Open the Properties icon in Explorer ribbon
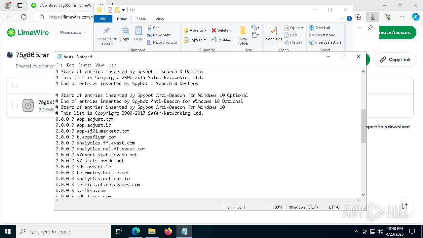This screenshot has height=238, width=423. [x=273, y=31]
